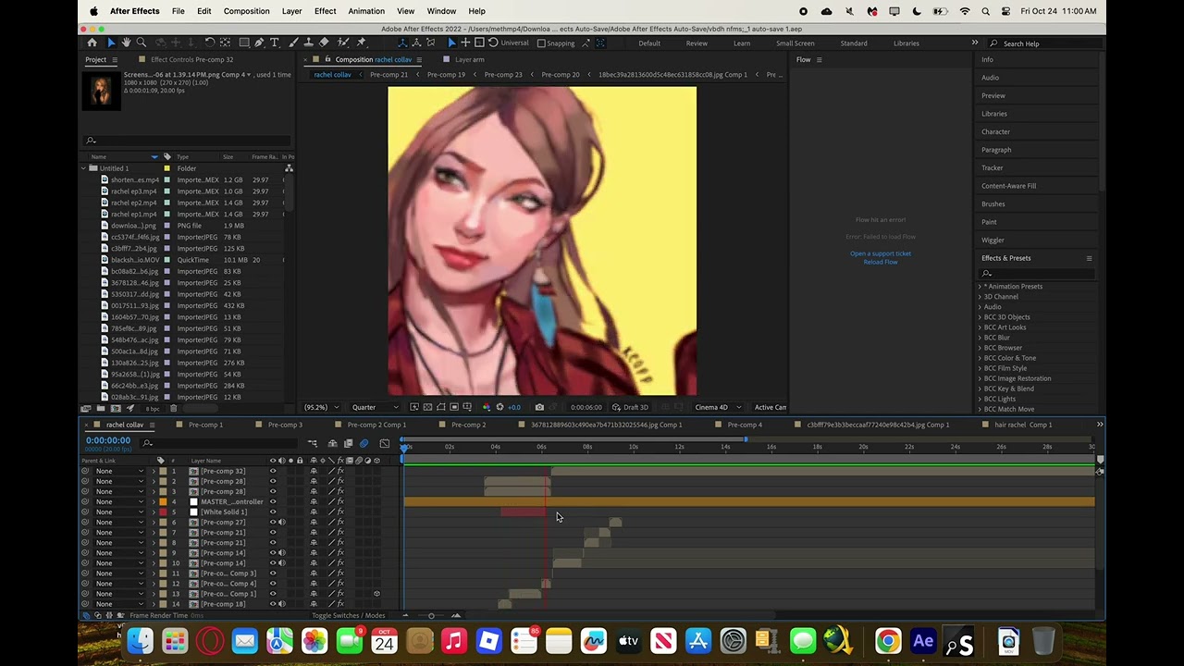Click Open a support ticket link
The image size is (1184, 666).
coord(881,253)
